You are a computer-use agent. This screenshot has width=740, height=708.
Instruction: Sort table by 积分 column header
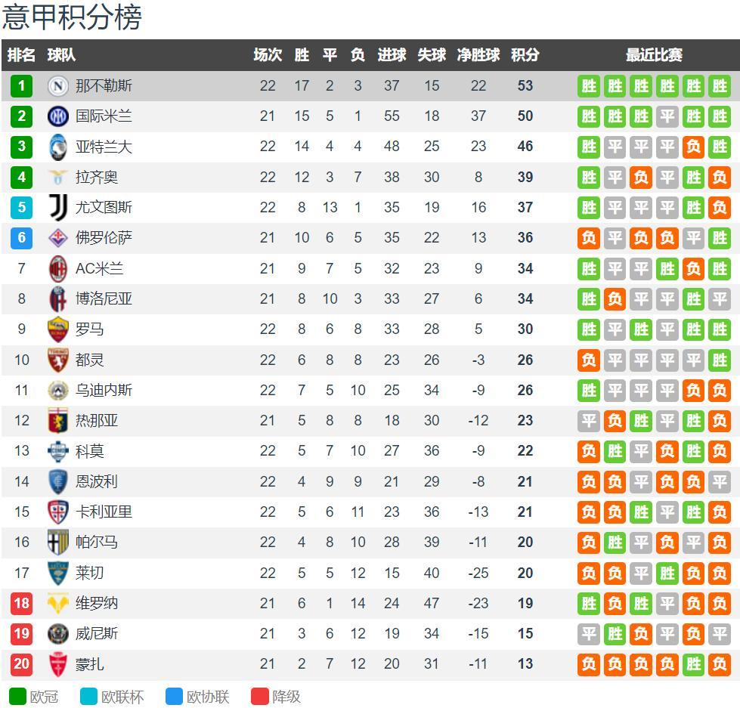525,55
